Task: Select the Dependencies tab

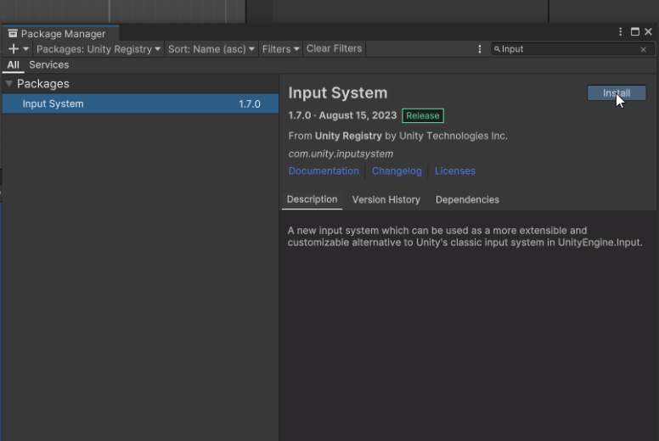Action: tap(467, 200)
